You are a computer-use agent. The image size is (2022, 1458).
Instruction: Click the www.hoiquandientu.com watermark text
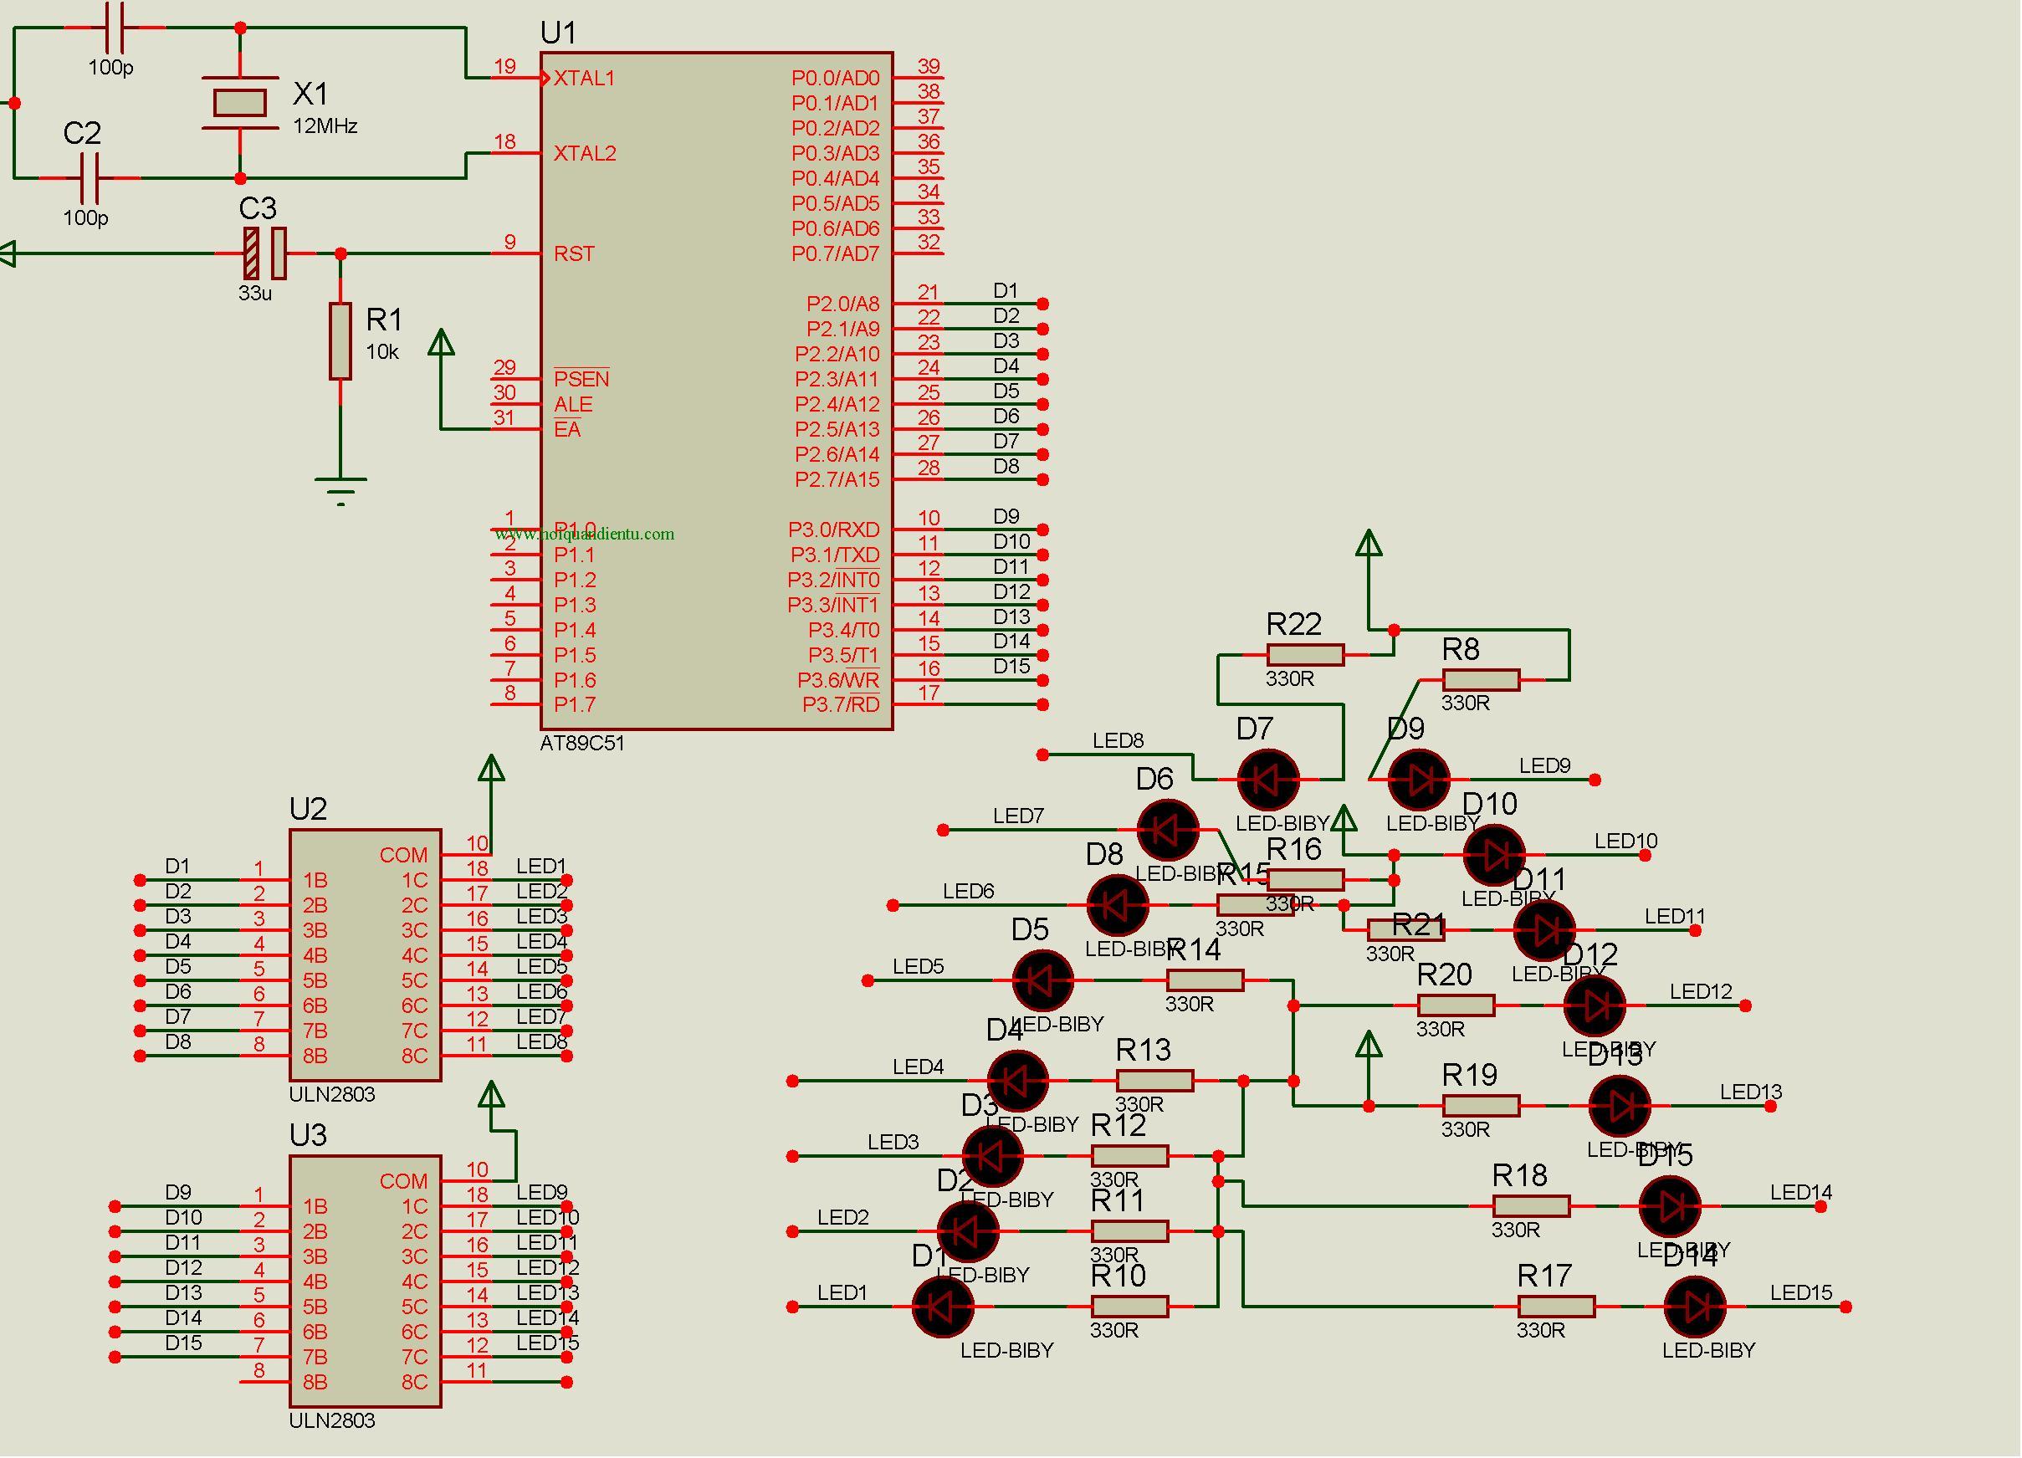pyautogui.click(x=585, y=534)
